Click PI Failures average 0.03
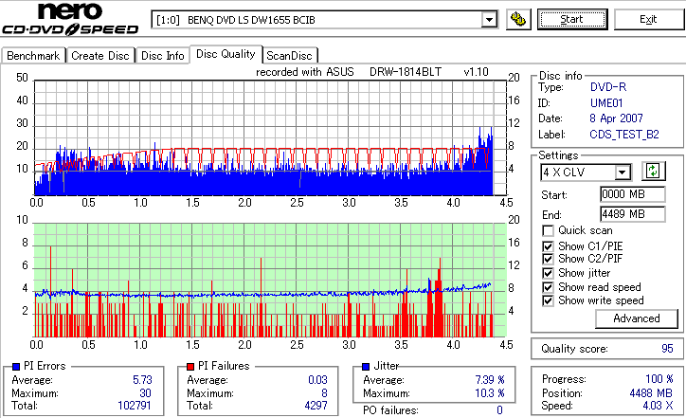686x418 pixels. 317,380
